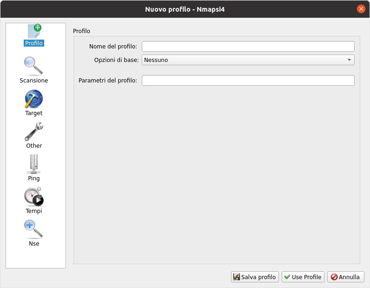The image size is (370, 288).
Task: Click the green checkmark on Use Profile
Action: click(x=287, y=277)
